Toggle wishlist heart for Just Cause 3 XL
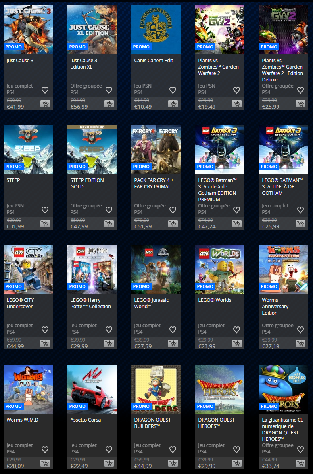The image size is (313, 474). pos(109,90)
